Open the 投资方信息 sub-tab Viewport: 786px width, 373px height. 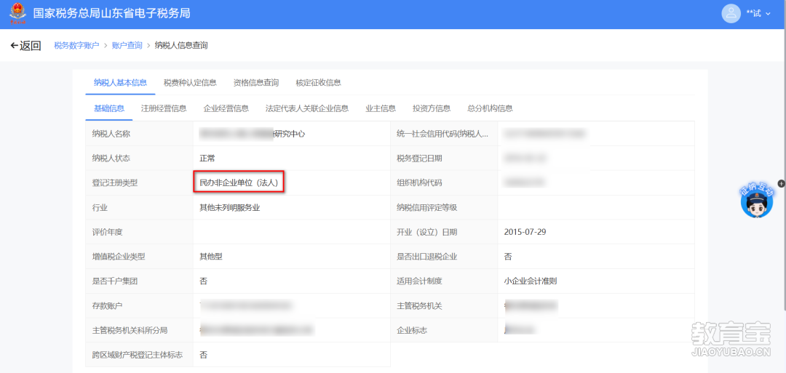point(431,108)
